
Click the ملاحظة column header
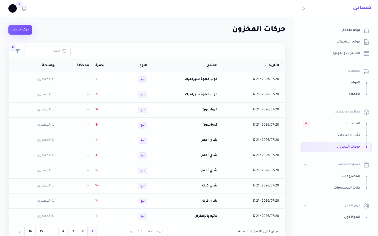click(x=83, y=65)
